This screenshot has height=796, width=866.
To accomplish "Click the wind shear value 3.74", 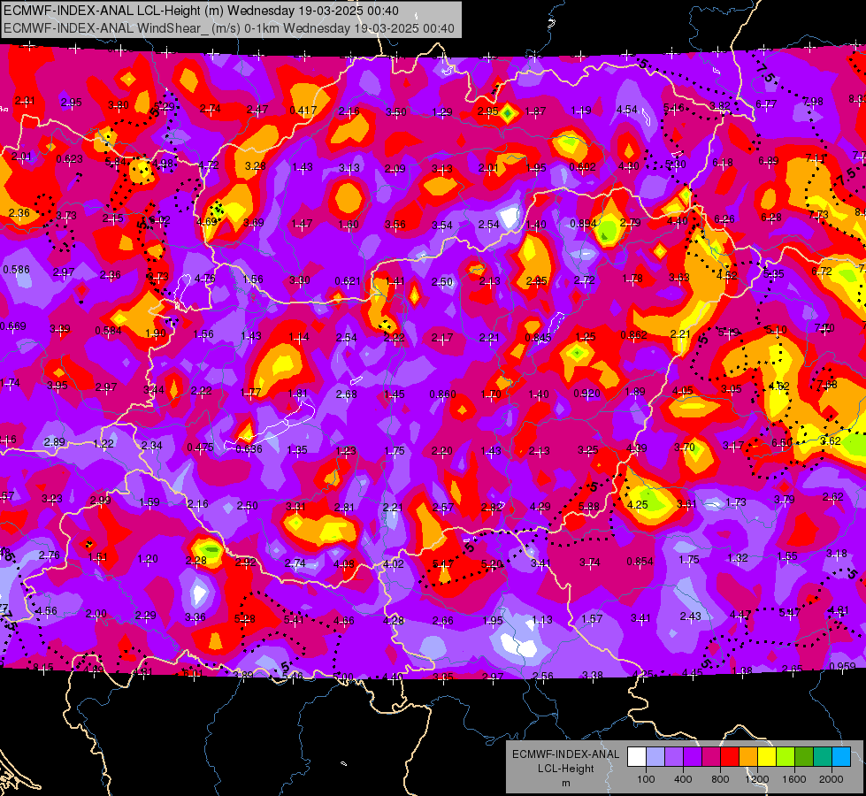I will 590,563.
